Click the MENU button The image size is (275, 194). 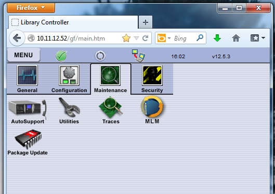23,55
